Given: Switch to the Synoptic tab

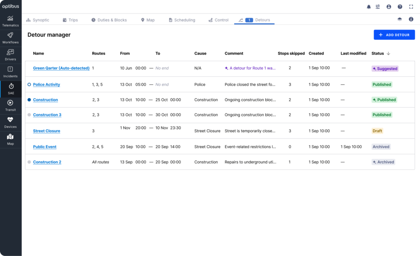Looking at the screenshot, I should pos(37,20).
